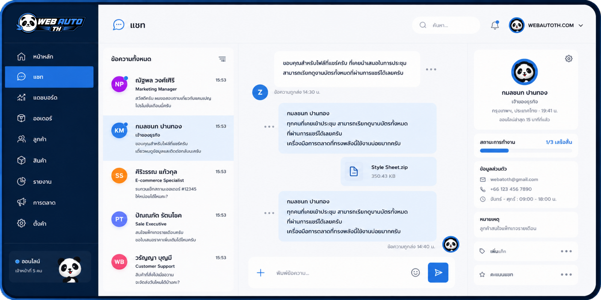This screenshot has width=601, height=300.
Task: Select the chat with ณัฐพล วงศ์ศิริ
Action: (168, 93)
